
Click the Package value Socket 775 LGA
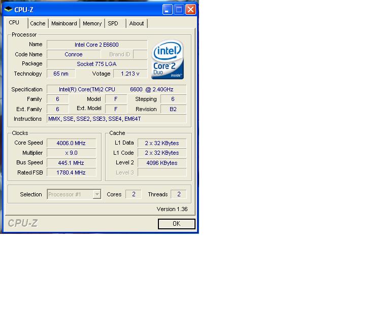pos(97,64)
